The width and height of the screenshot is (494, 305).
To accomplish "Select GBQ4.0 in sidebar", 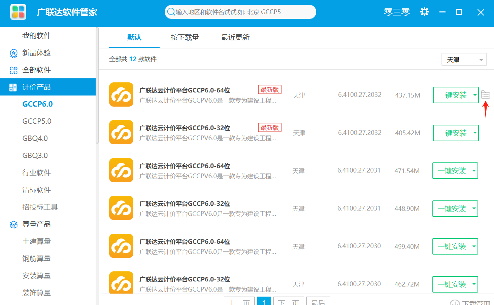I will pos(35,139).
